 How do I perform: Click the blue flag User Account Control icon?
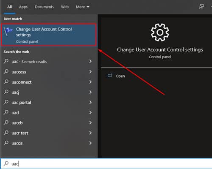pyautogui.click(x=8, y=31)
